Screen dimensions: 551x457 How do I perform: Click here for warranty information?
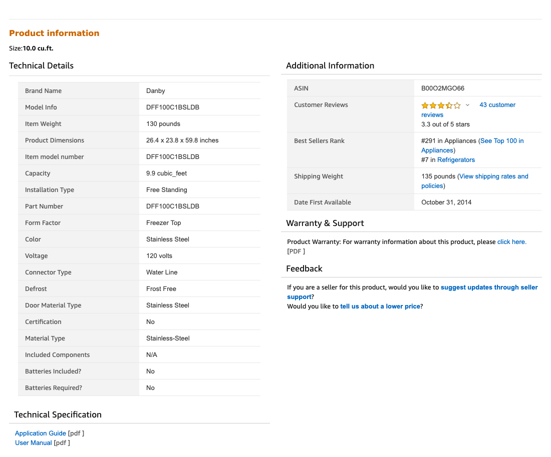(x=511, y=241)
